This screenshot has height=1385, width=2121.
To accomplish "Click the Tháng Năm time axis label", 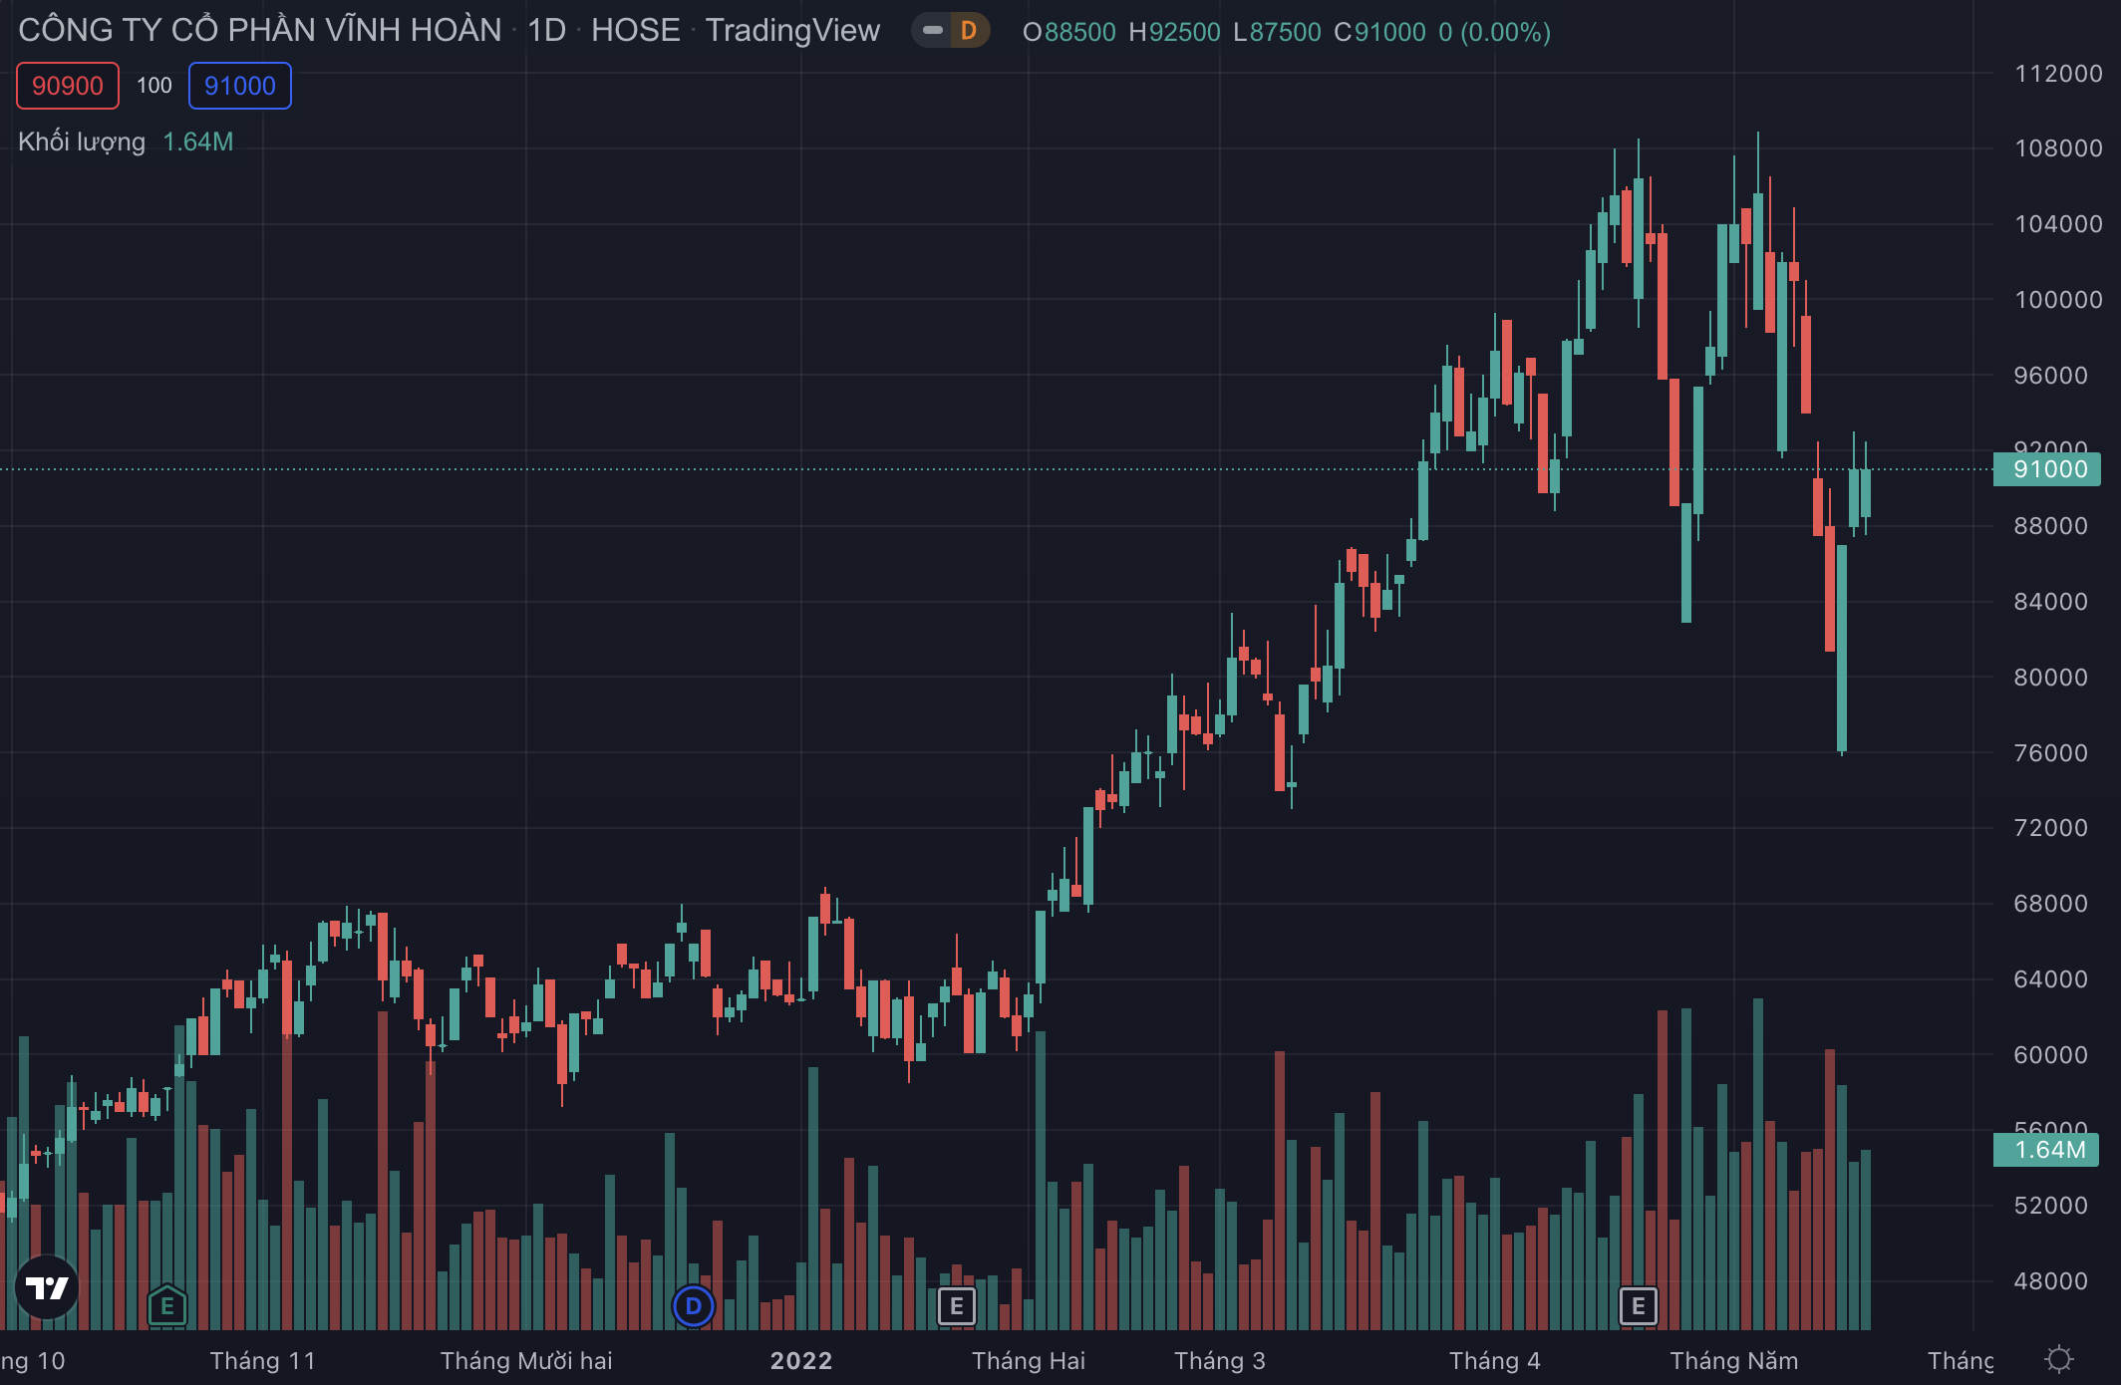I will 1734,1361.
